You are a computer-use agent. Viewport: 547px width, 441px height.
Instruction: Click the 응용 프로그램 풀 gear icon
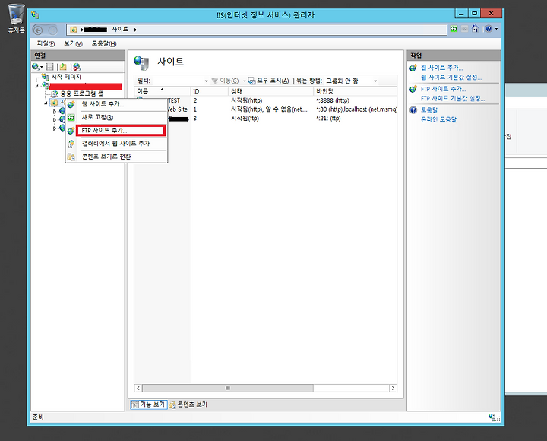point(55,94)
